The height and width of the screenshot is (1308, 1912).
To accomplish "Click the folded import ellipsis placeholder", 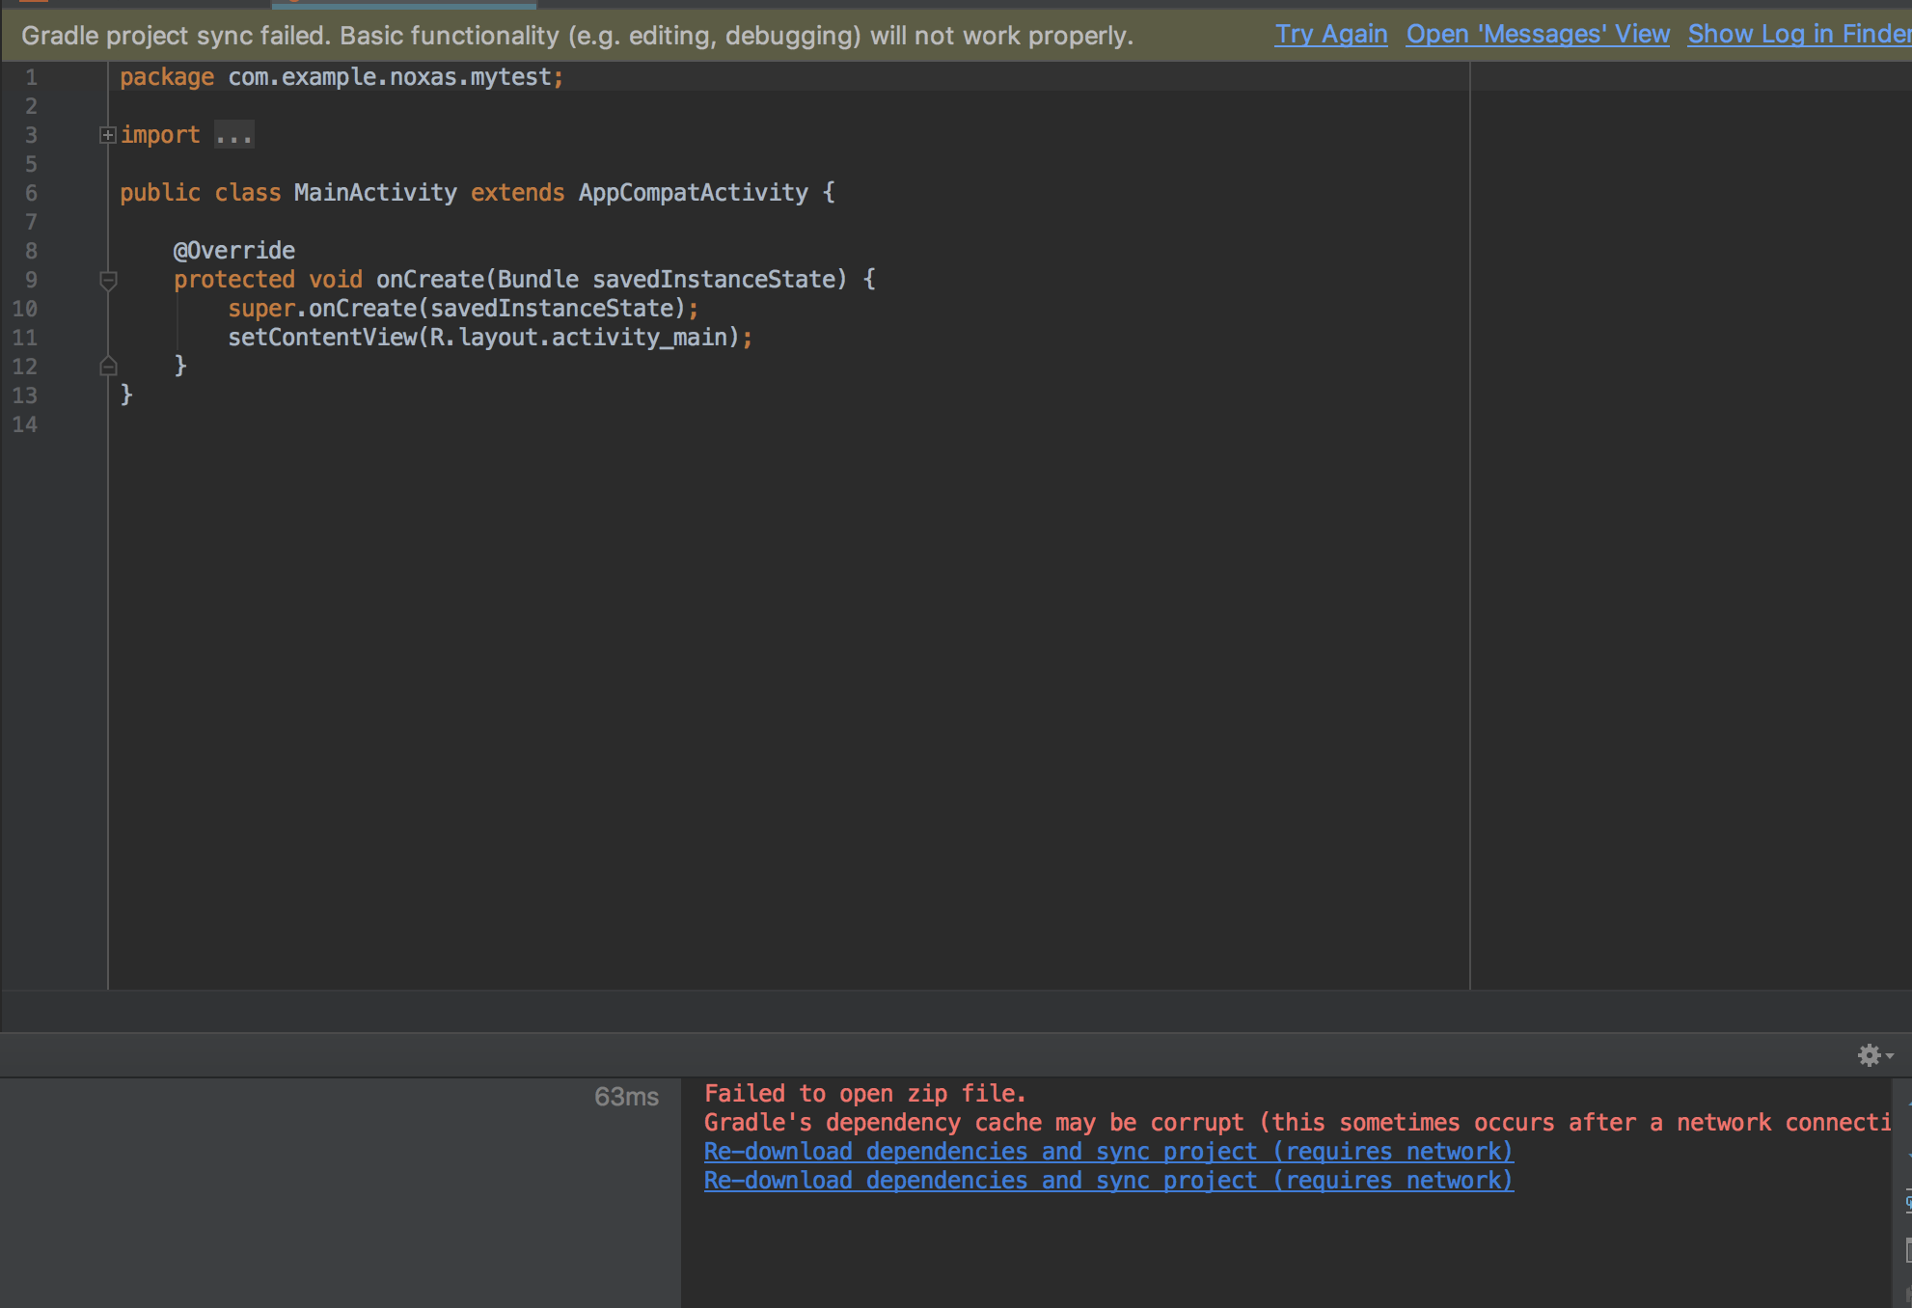I will coord(233,135).
